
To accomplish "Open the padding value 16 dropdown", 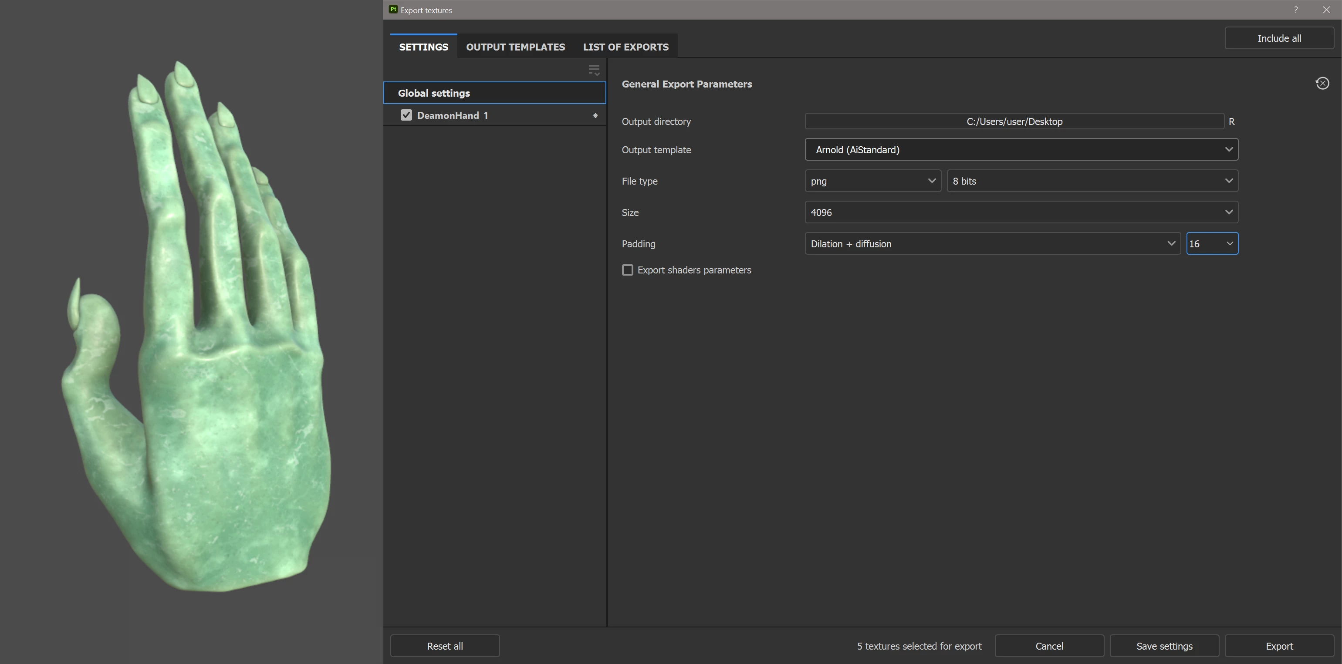I will [x=1212, y=243].
